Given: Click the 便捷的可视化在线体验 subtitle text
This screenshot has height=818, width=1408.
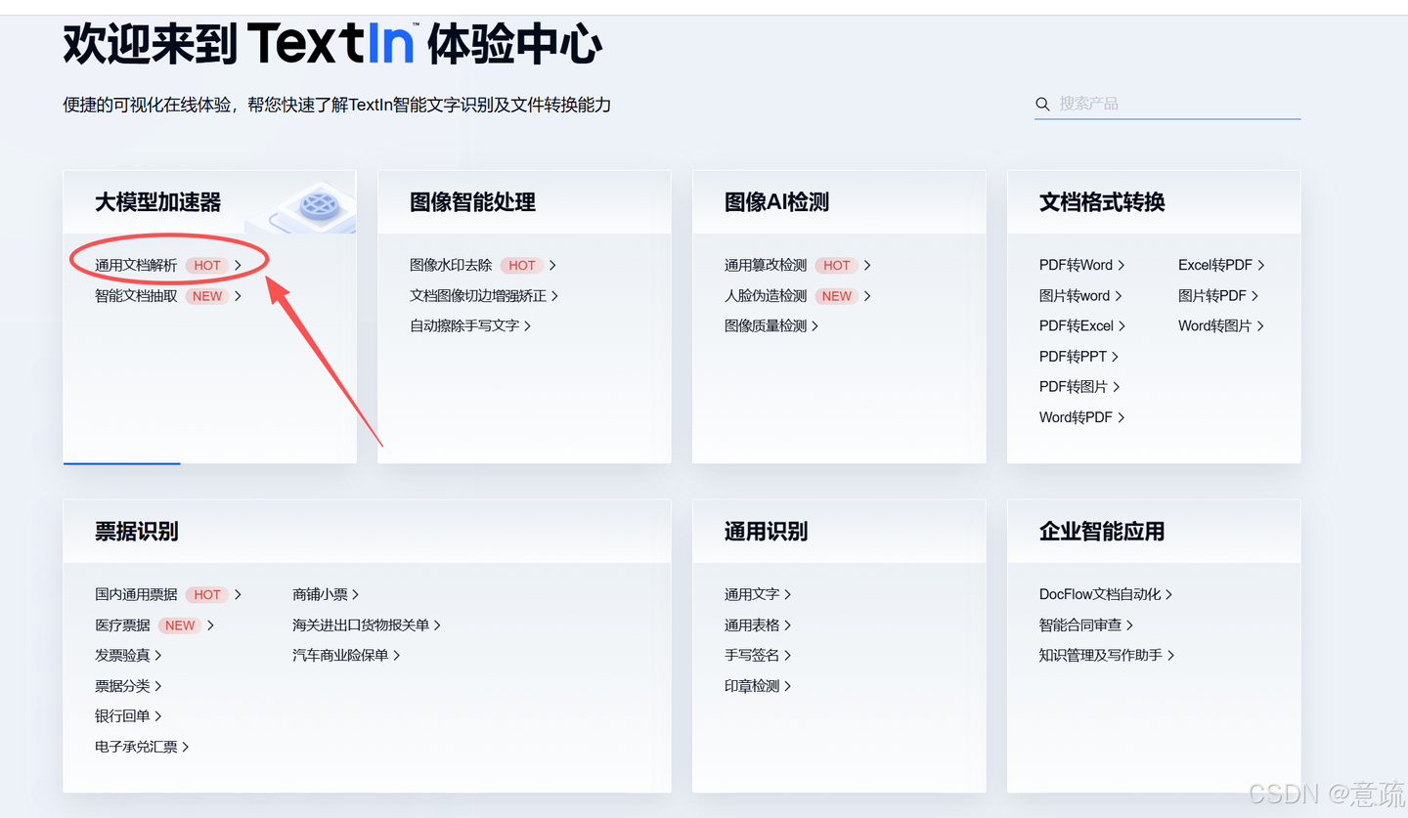Looking at the screenshot, I should click(x=337, y=105).
